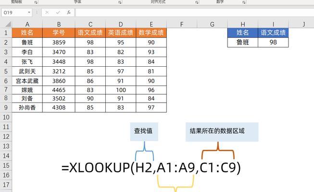Viewport: 314px width, 192px height.
Task: Click the cell containing 李白
Action: click(27, 52)
